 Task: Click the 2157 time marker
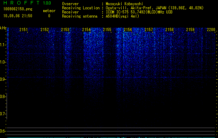(149, 29)
